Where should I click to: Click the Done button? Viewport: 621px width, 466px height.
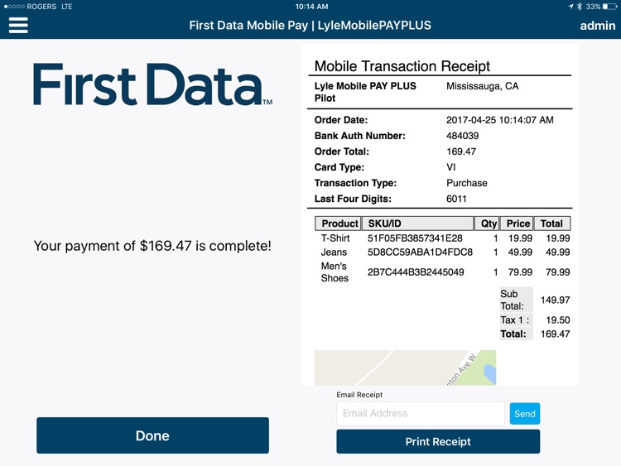click(152, 435)
